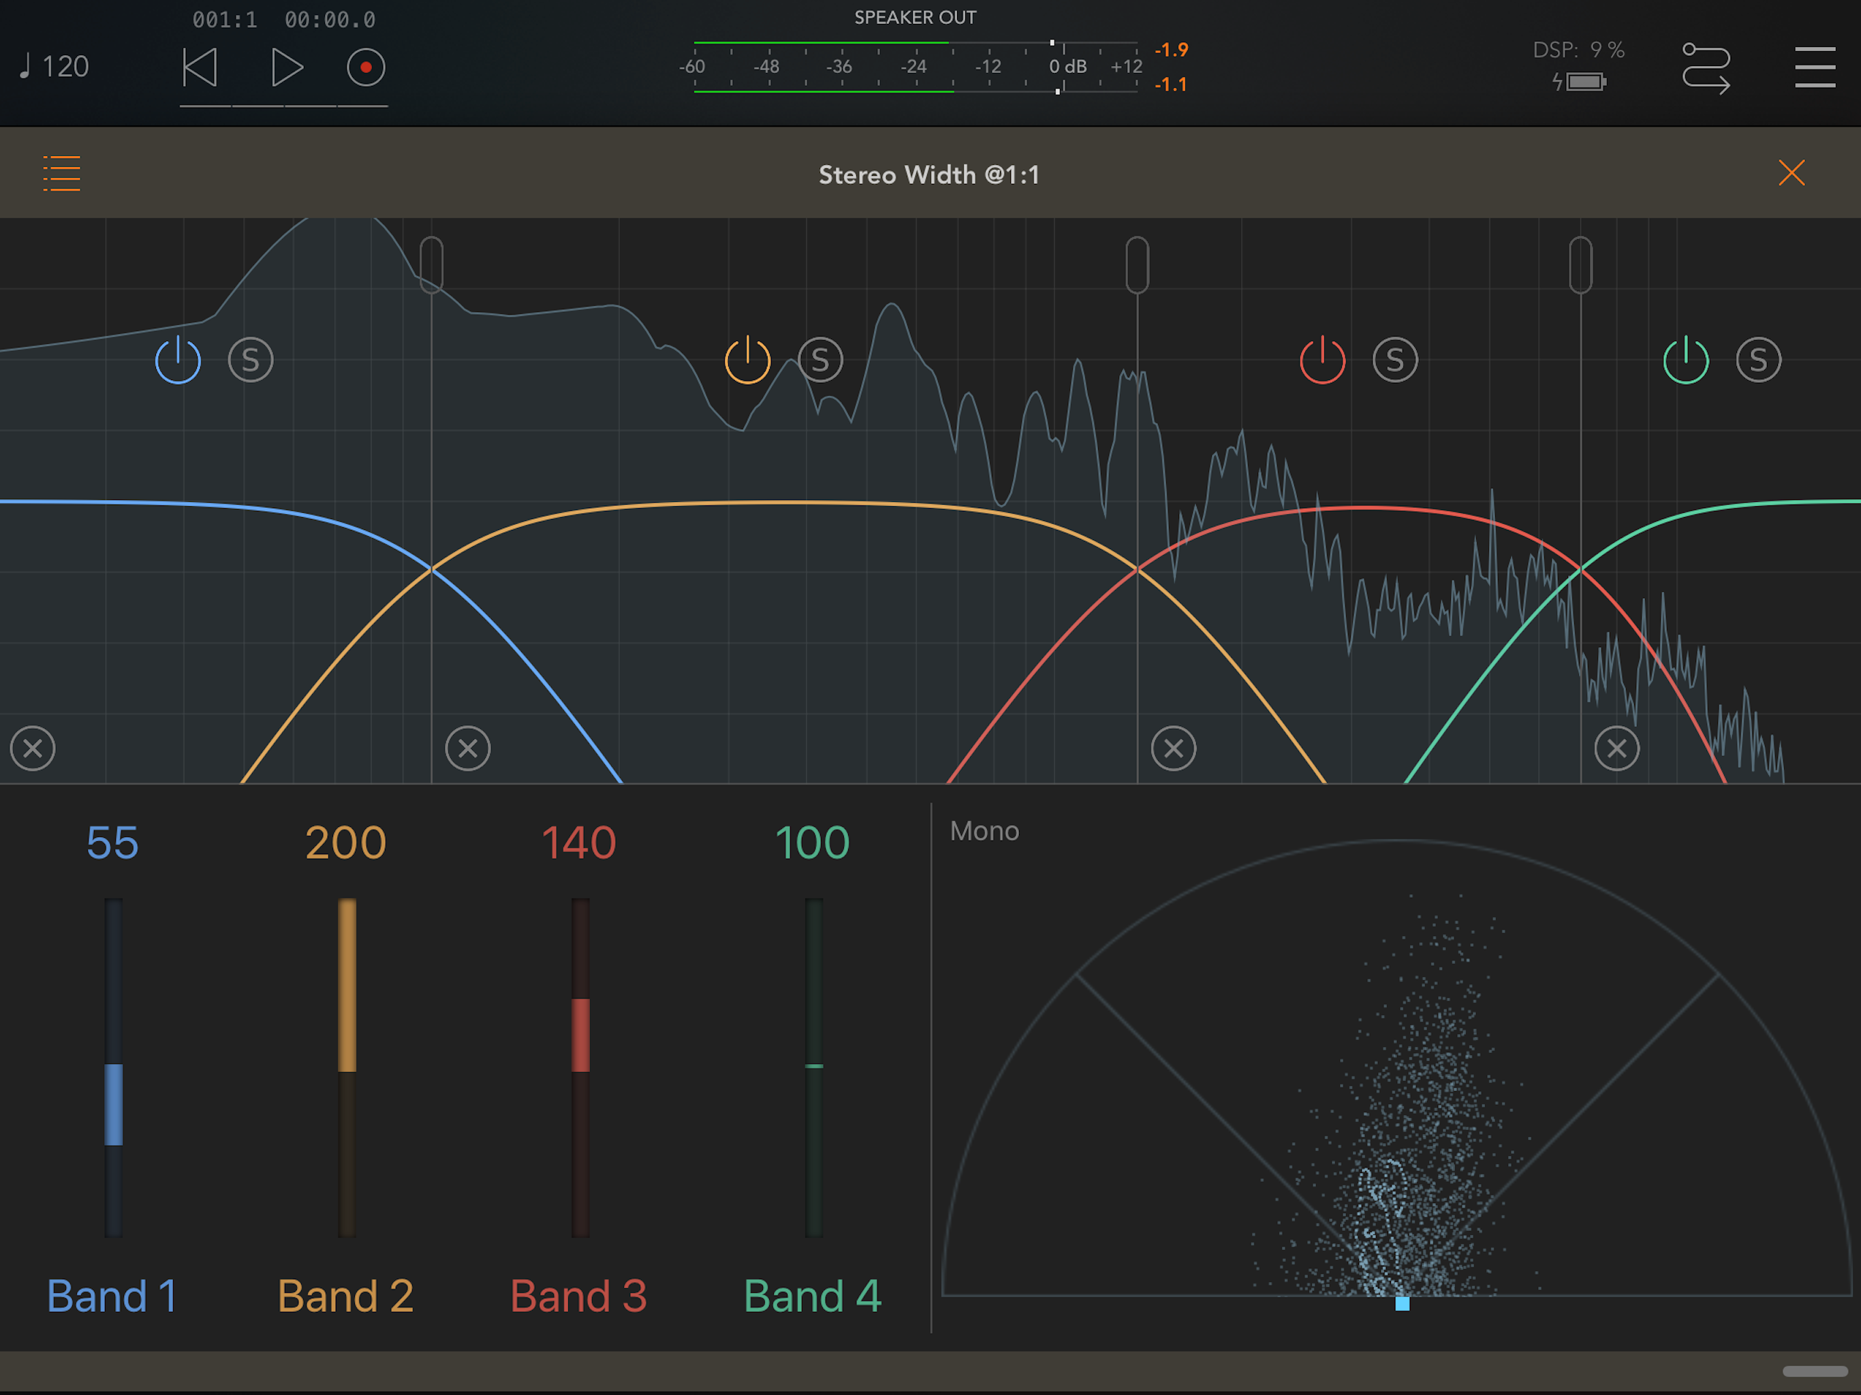Rewind to start with the skip-back icon

tap(200, 67)
